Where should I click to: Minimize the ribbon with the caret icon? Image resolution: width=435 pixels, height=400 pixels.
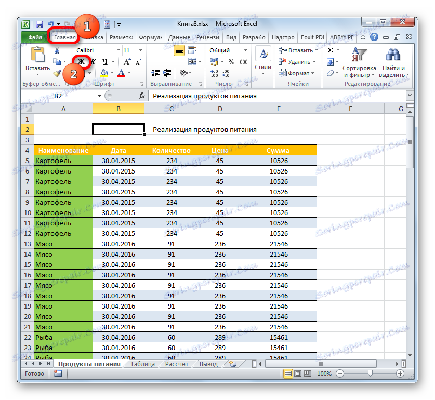363,37
